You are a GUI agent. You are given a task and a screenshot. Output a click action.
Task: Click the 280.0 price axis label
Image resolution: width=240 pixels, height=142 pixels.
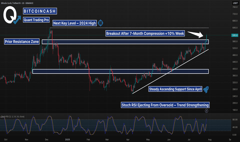235,89
